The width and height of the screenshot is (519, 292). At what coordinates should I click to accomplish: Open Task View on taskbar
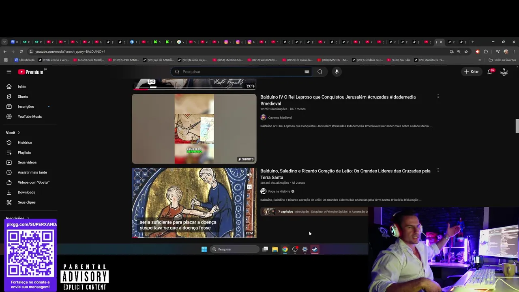pyautogui.click(x=265, y=249)
